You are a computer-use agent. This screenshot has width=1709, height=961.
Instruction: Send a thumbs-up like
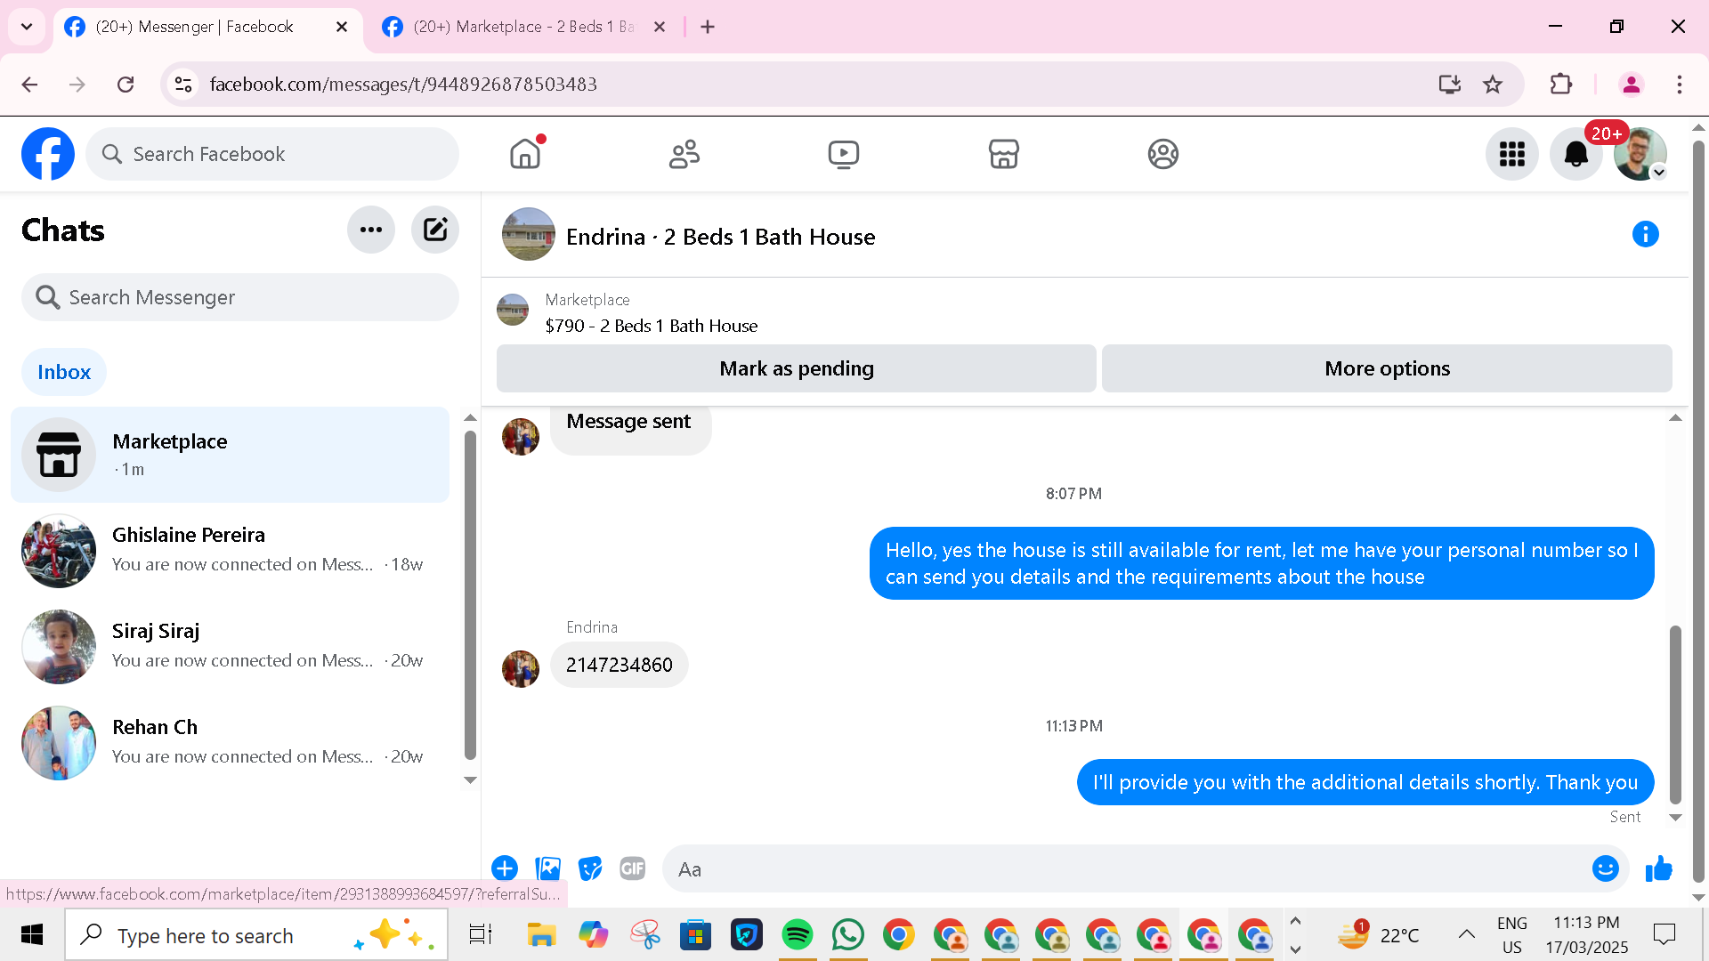(x=1659, y=868)
